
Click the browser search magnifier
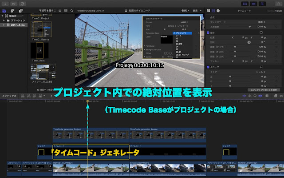tap(72, 11)
